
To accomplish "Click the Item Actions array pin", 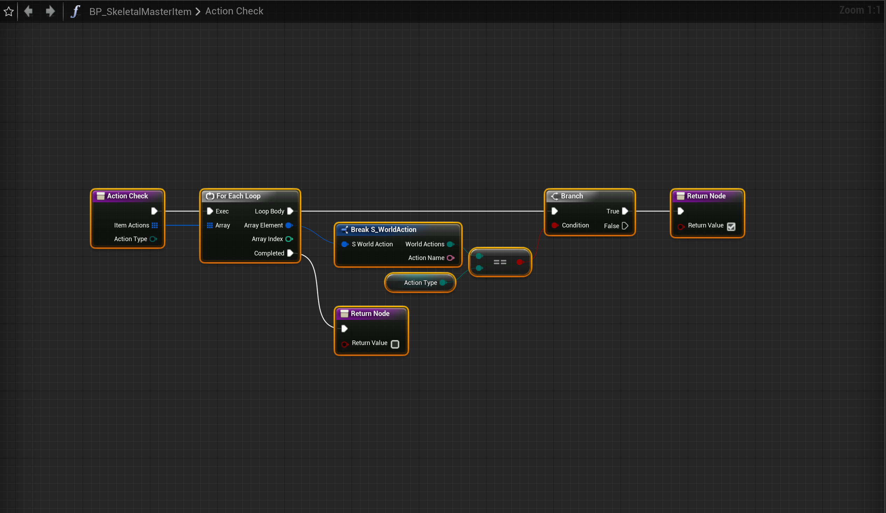I will pos(155,225).
